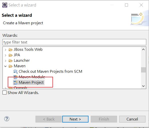Enable the Show All Wizards checkbox
Image resolution: width=149 pixels, height=128 pixels.
point(4,92)
